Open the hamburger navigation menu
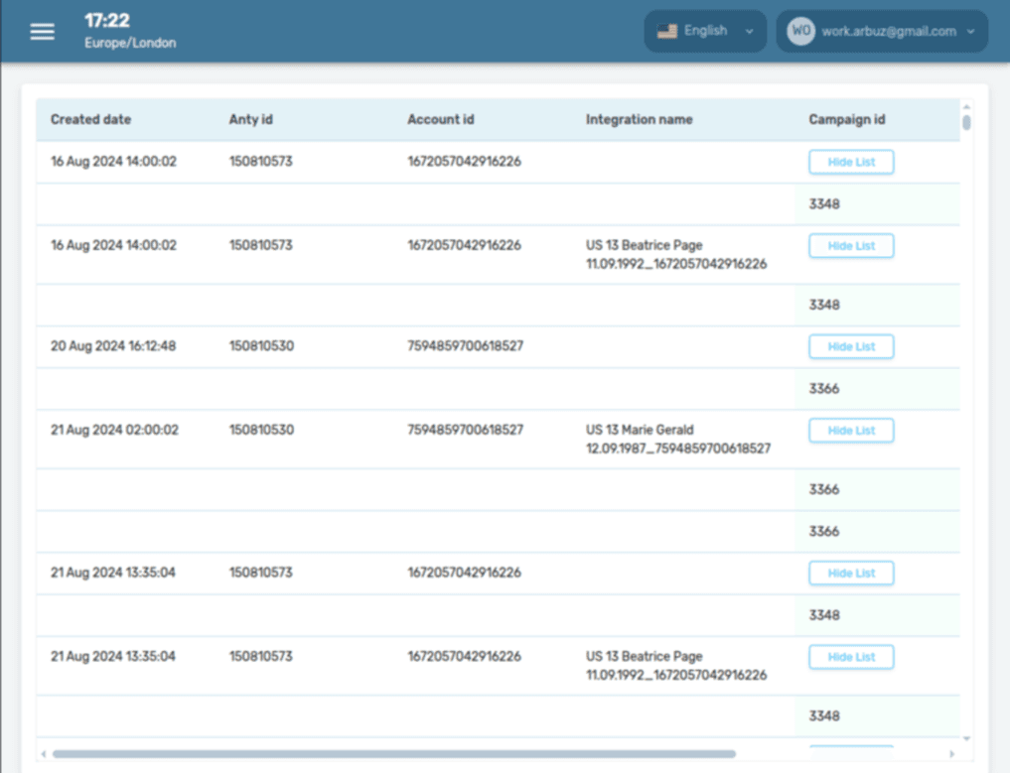Screen dimensions: 1010x773 coord(42,32)
